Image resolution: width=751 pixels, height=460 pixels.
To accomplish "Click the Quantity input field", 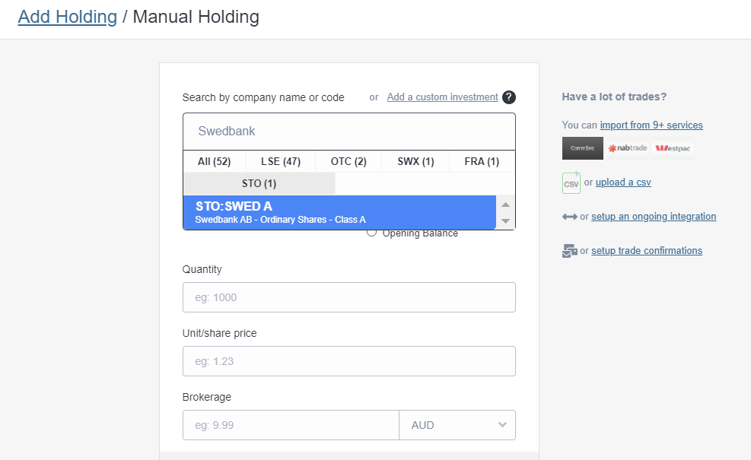I will [x=349, y=297].
